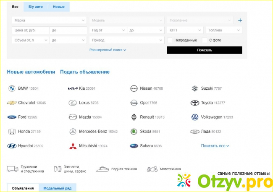Click the Volkswagen logo icon
Screen dimensions: 273x192
pos(194,117)
